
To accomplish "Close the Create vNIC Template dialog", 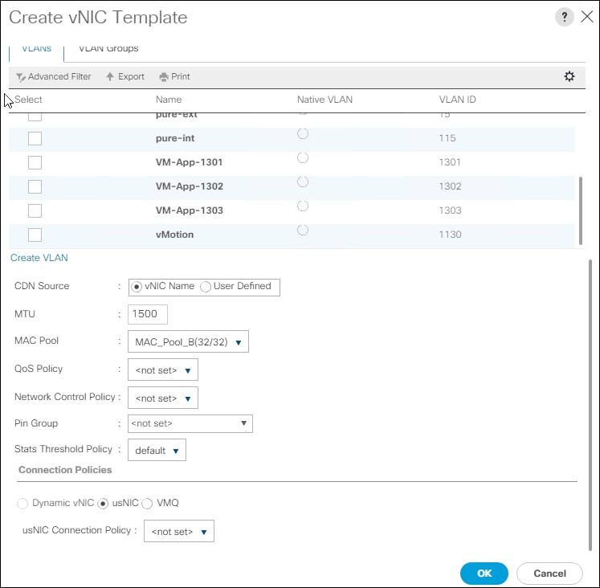I will coord(586,18).
